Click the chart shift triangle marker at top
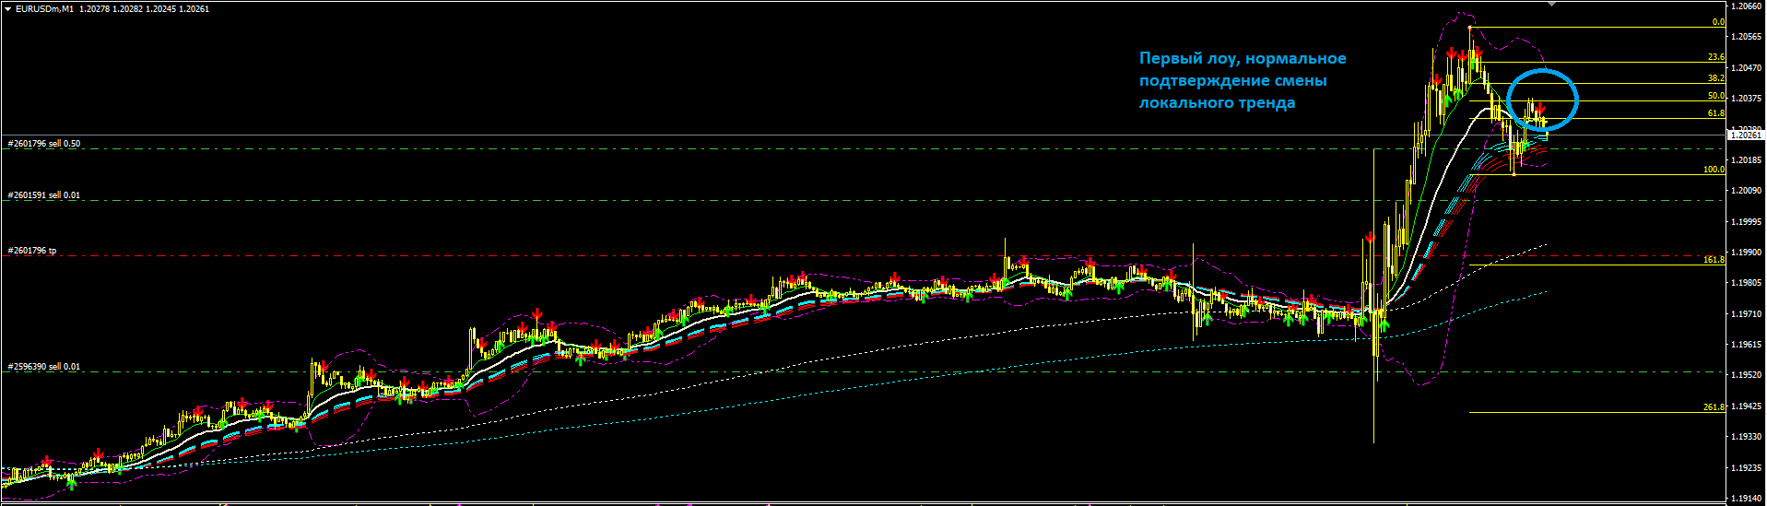 tap(1551, 4)
